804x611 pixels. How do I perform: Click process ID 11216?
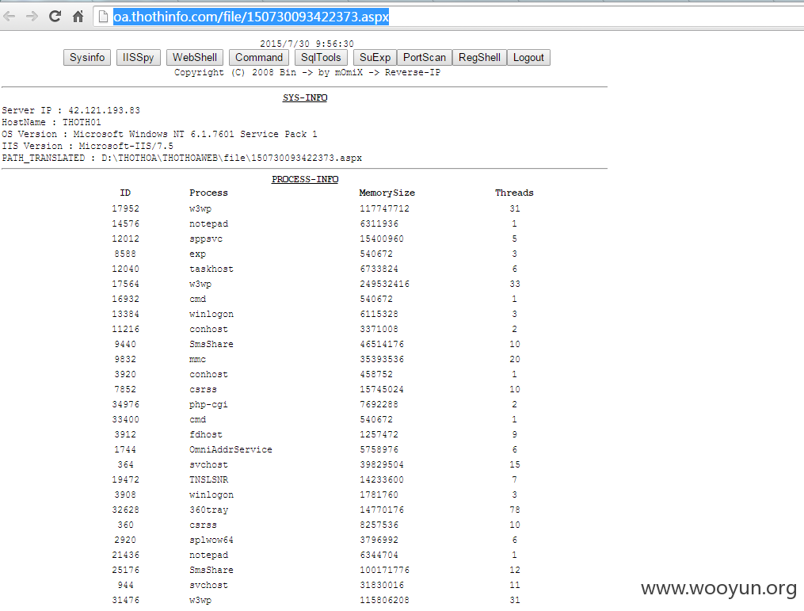(126, 329)
